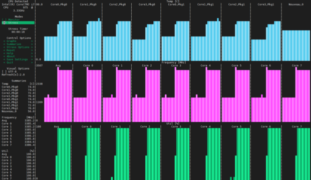The height and width of the screenshot is (180, 311).
Task: Click Core 6 title in Util graphs
Action: tap(266, 126)
